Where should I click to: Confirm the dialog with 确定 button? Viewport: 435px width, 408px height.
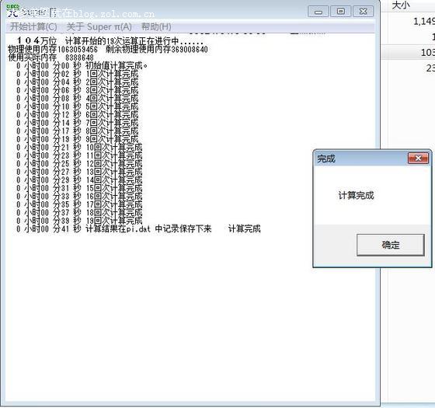pos(390,245)
